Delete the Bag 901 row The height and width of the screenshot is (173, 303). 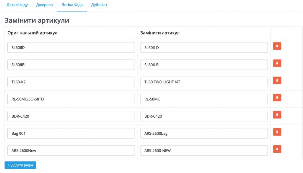277,132
